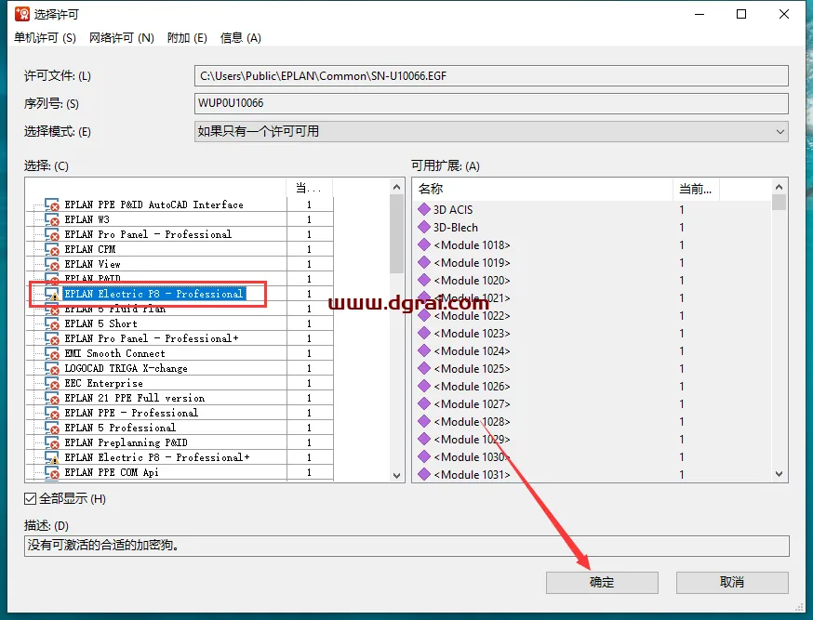Select the <Module 1023> extension
This screenshot has height=620, width=813.
(x=472, y=333)
